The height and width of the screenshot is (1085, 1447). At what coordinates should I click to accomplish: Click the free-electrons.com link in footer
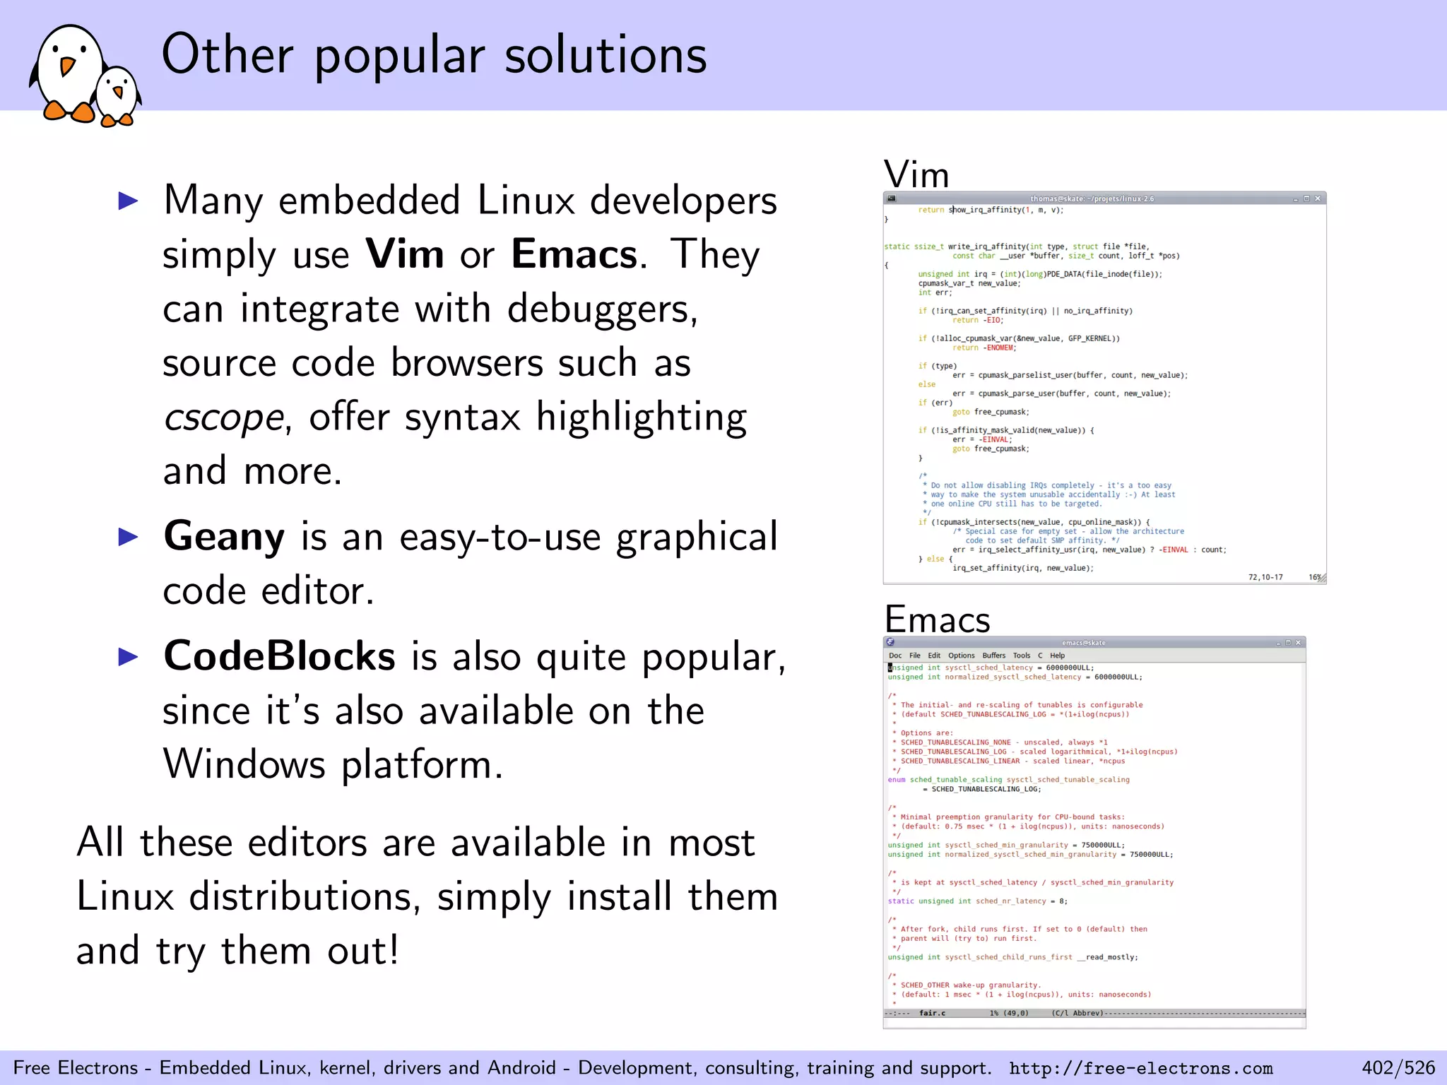[1141, 1068]
